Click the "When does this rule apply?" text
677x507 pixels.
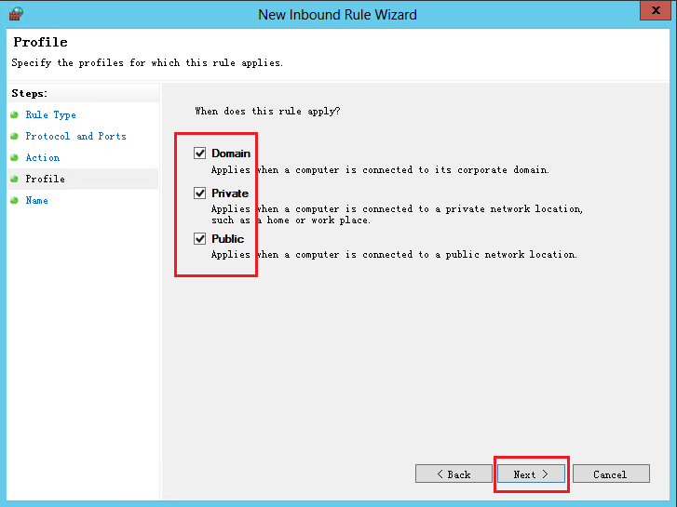pyautogui.click(x=267, y=112)
